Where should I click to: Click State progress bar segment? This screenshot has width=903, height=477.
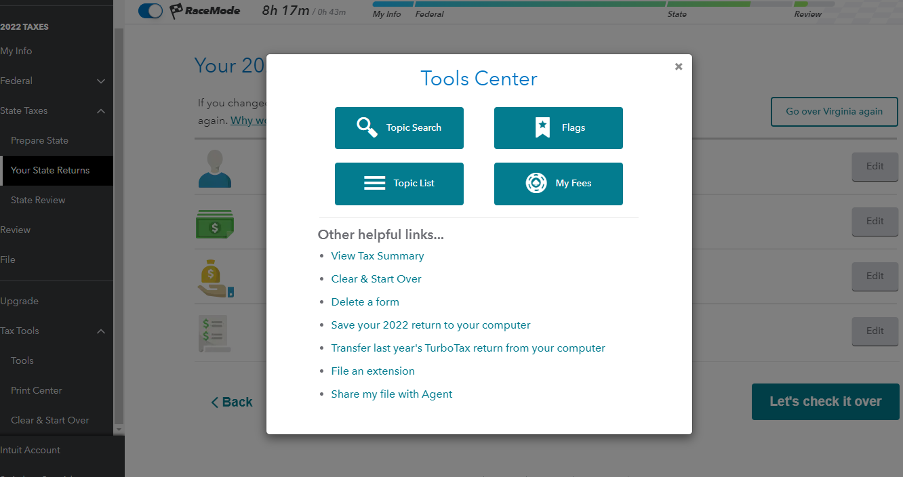pos(729,4)
